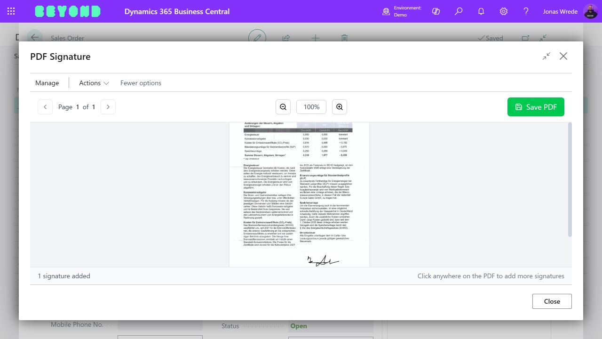Viewport: 602px width, 339px height.
Task: Open the settings gear
Action: [504, 11]
